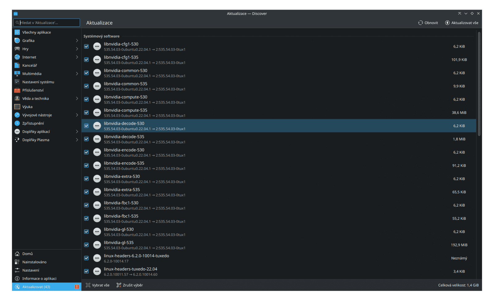494x305 pixels.
Task: Uncheck the libnvidia-decode-530 checkbox
Action: (86, 126)
